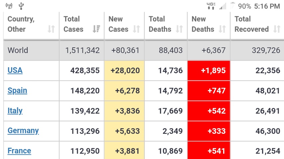Select World total deaths 88,403

click(171, 50)
